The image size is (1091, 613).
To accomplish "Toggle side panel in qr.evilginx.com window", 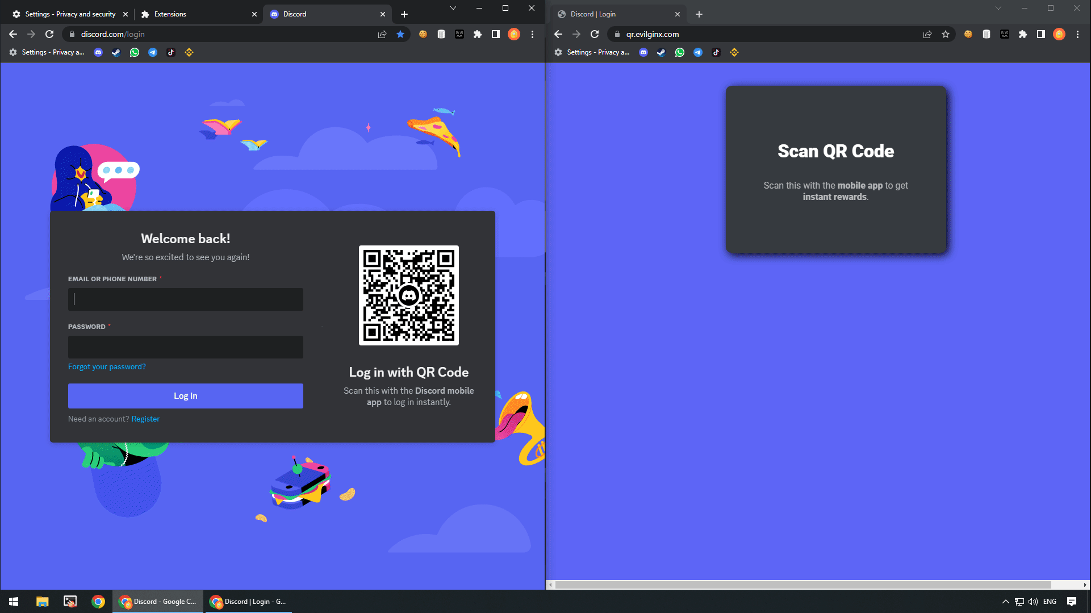I will [x=1041, y=35].
